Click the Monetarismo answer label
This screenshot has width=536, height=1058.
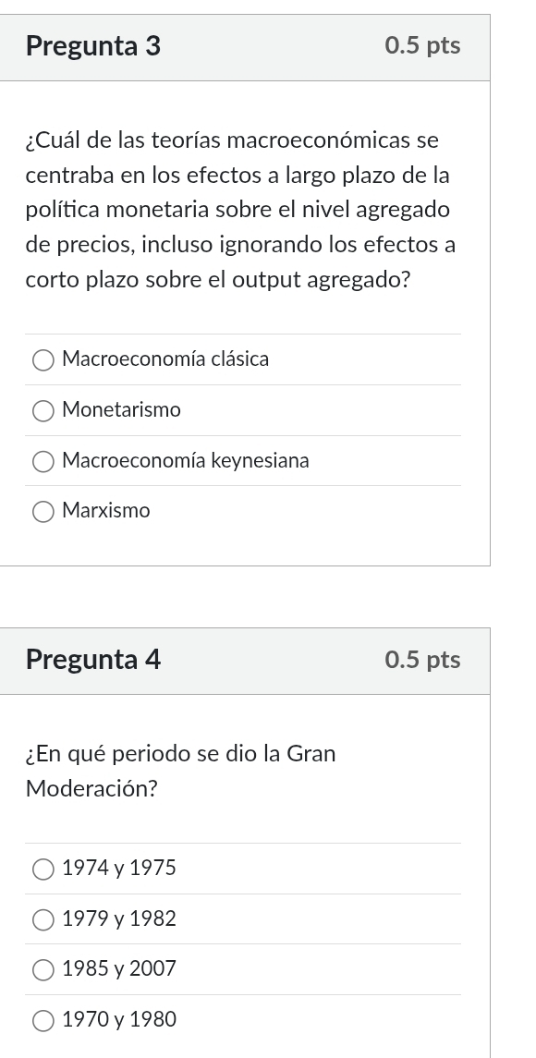click(x=121, y=410)
